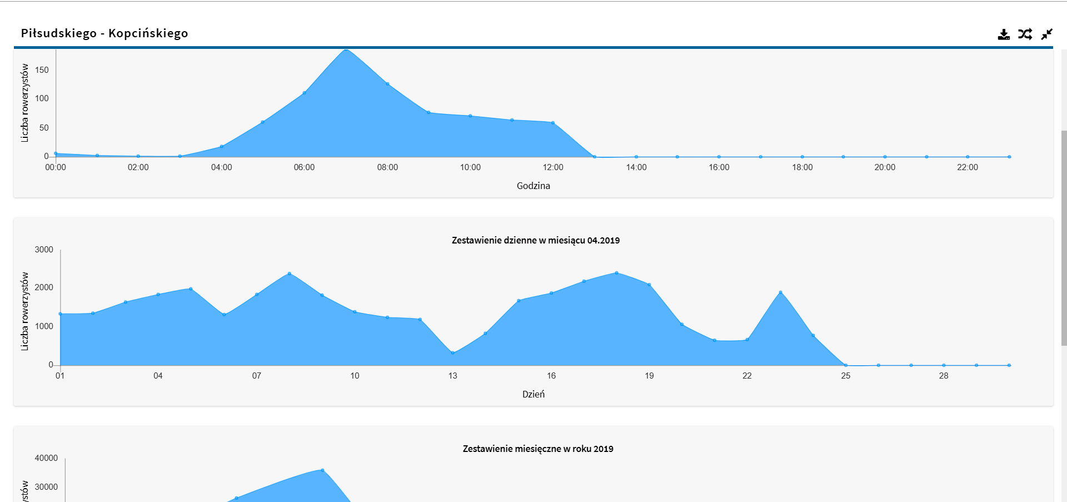Screen dimensions: 1067x502
Task: Click day 16 label on daily chart
Action: [x=551, y=376]
